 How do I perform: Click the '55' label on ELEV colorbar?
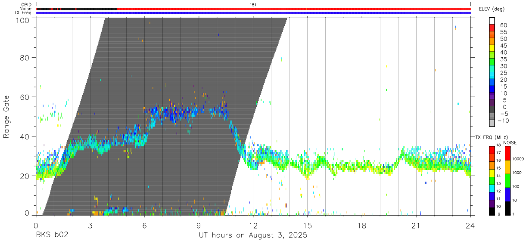[x=503, y=32]
